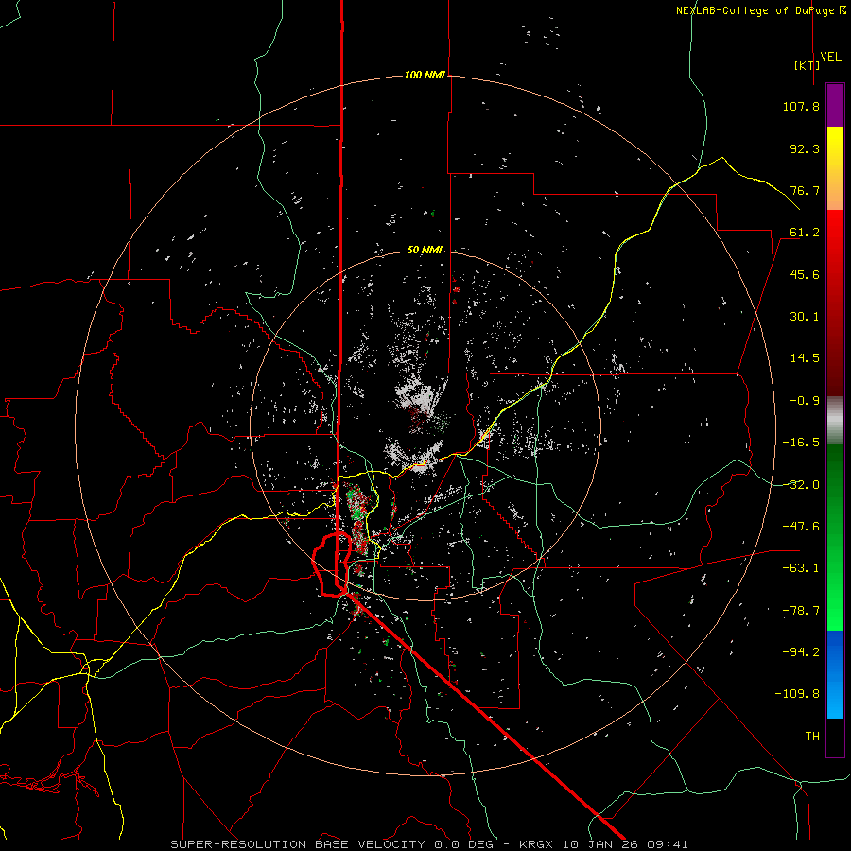Click the -63.1 legend value
This screenshot has width=851, height=851.
[801, 568]
